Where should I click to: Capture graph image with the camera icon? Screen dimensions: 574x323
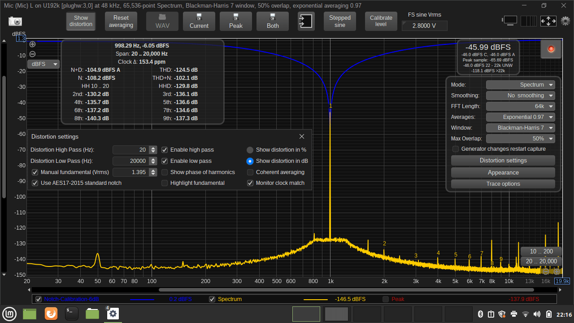click(15, 21)
